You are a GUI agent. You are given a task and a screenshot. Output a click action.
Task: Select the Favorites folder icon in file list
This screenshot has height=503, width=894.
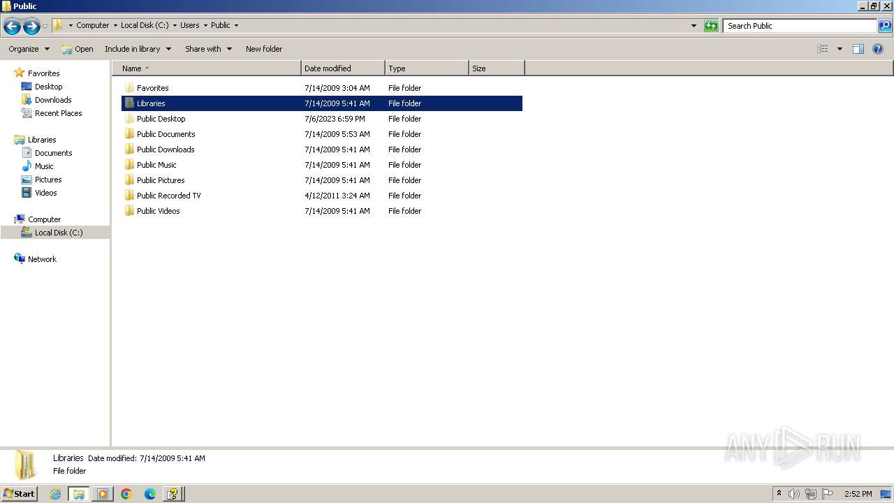tap(129, 88)
